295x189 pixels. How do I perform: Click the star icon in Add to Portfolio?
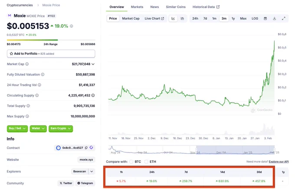click(x=11, y=54)
